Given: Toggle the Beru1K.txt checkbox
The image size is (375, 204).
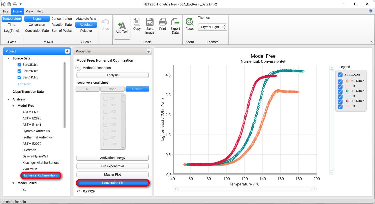Looking at the screenshot, I should click(19, 77).
